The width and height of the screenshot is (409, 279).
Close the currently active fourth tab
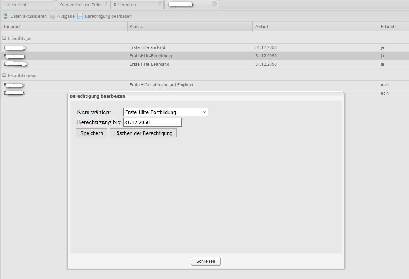(214, 3)
